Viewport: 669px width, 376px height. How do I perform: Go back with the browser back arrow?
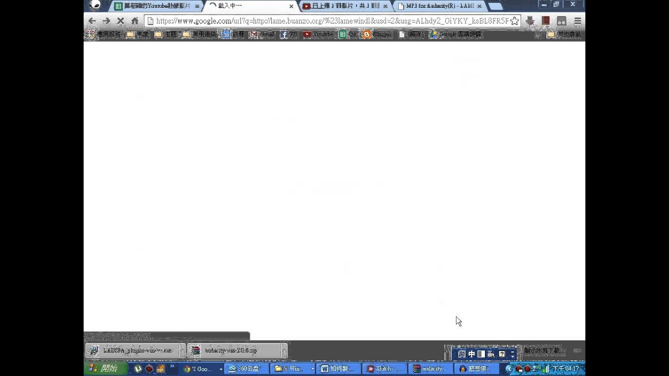92,21
